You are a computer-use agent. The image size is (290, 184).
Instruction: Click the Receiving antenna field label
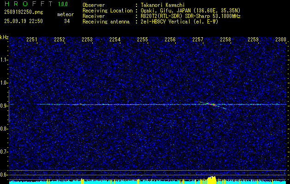tap(106, 22)
